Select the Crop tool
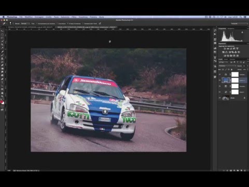 coord(2,45)
